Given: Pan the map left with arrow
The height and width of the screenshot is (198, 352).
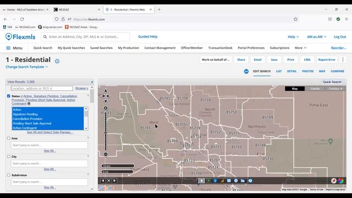Looking at the screenshot, I should coord(103,96).
